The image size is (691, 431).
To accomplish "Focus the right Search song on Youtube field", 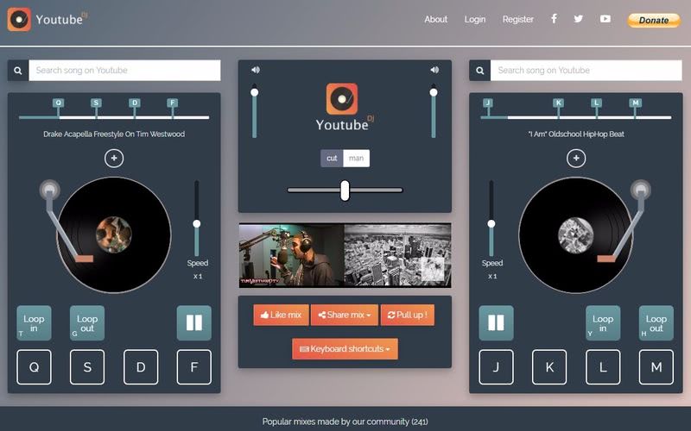I will pos(586,71).
